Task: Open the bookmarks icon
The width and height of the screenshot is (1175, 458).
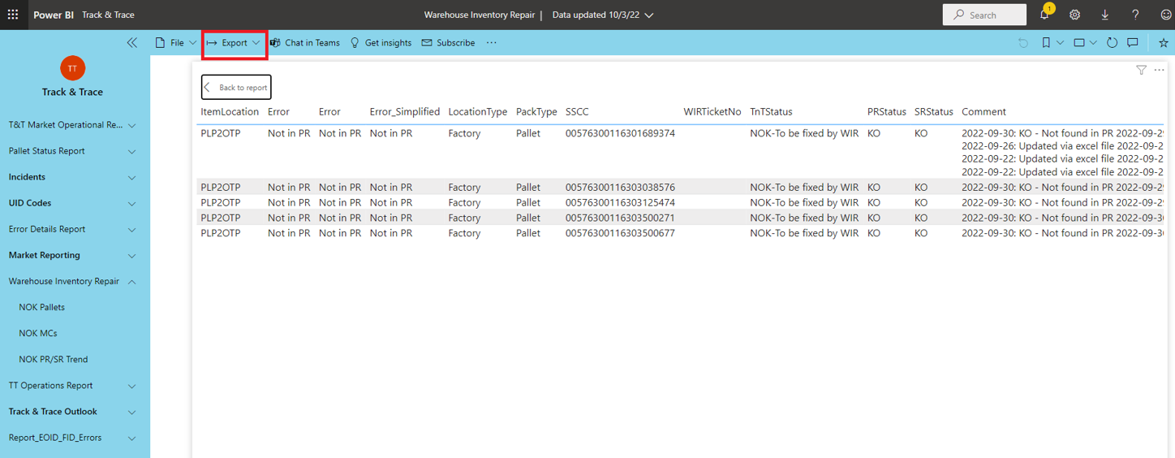Action: pos(1046,43)
